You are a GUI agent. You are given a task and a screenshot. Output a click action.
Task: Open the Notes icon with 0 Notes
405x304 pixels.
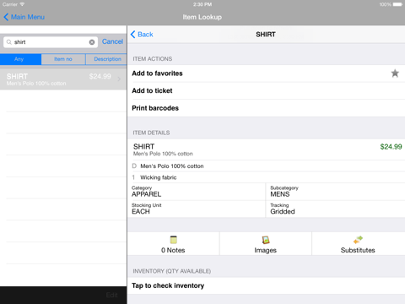coord(173,240)
